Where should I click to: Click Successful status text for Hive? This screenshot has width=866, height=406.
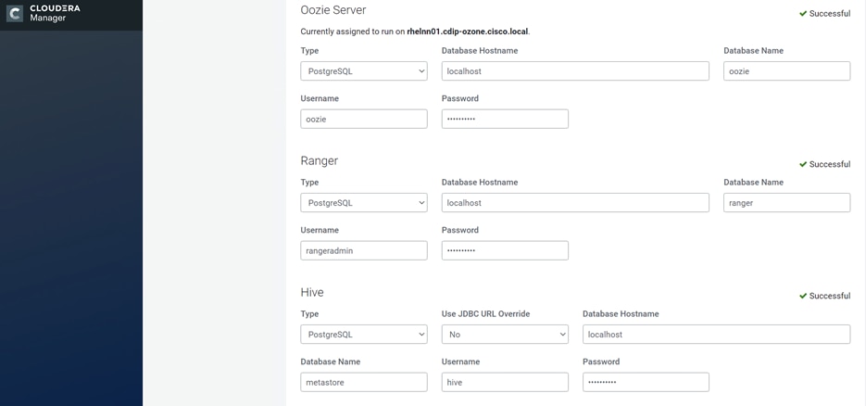830,296
